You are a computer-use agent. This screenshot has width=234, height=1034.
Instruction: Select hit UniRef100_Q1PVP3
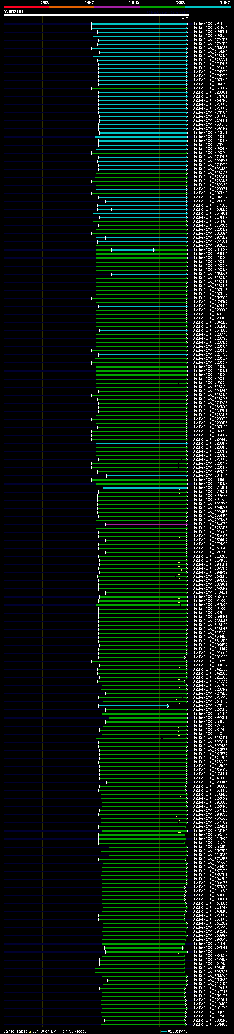pyautogui.click(x=210, y=1016)
